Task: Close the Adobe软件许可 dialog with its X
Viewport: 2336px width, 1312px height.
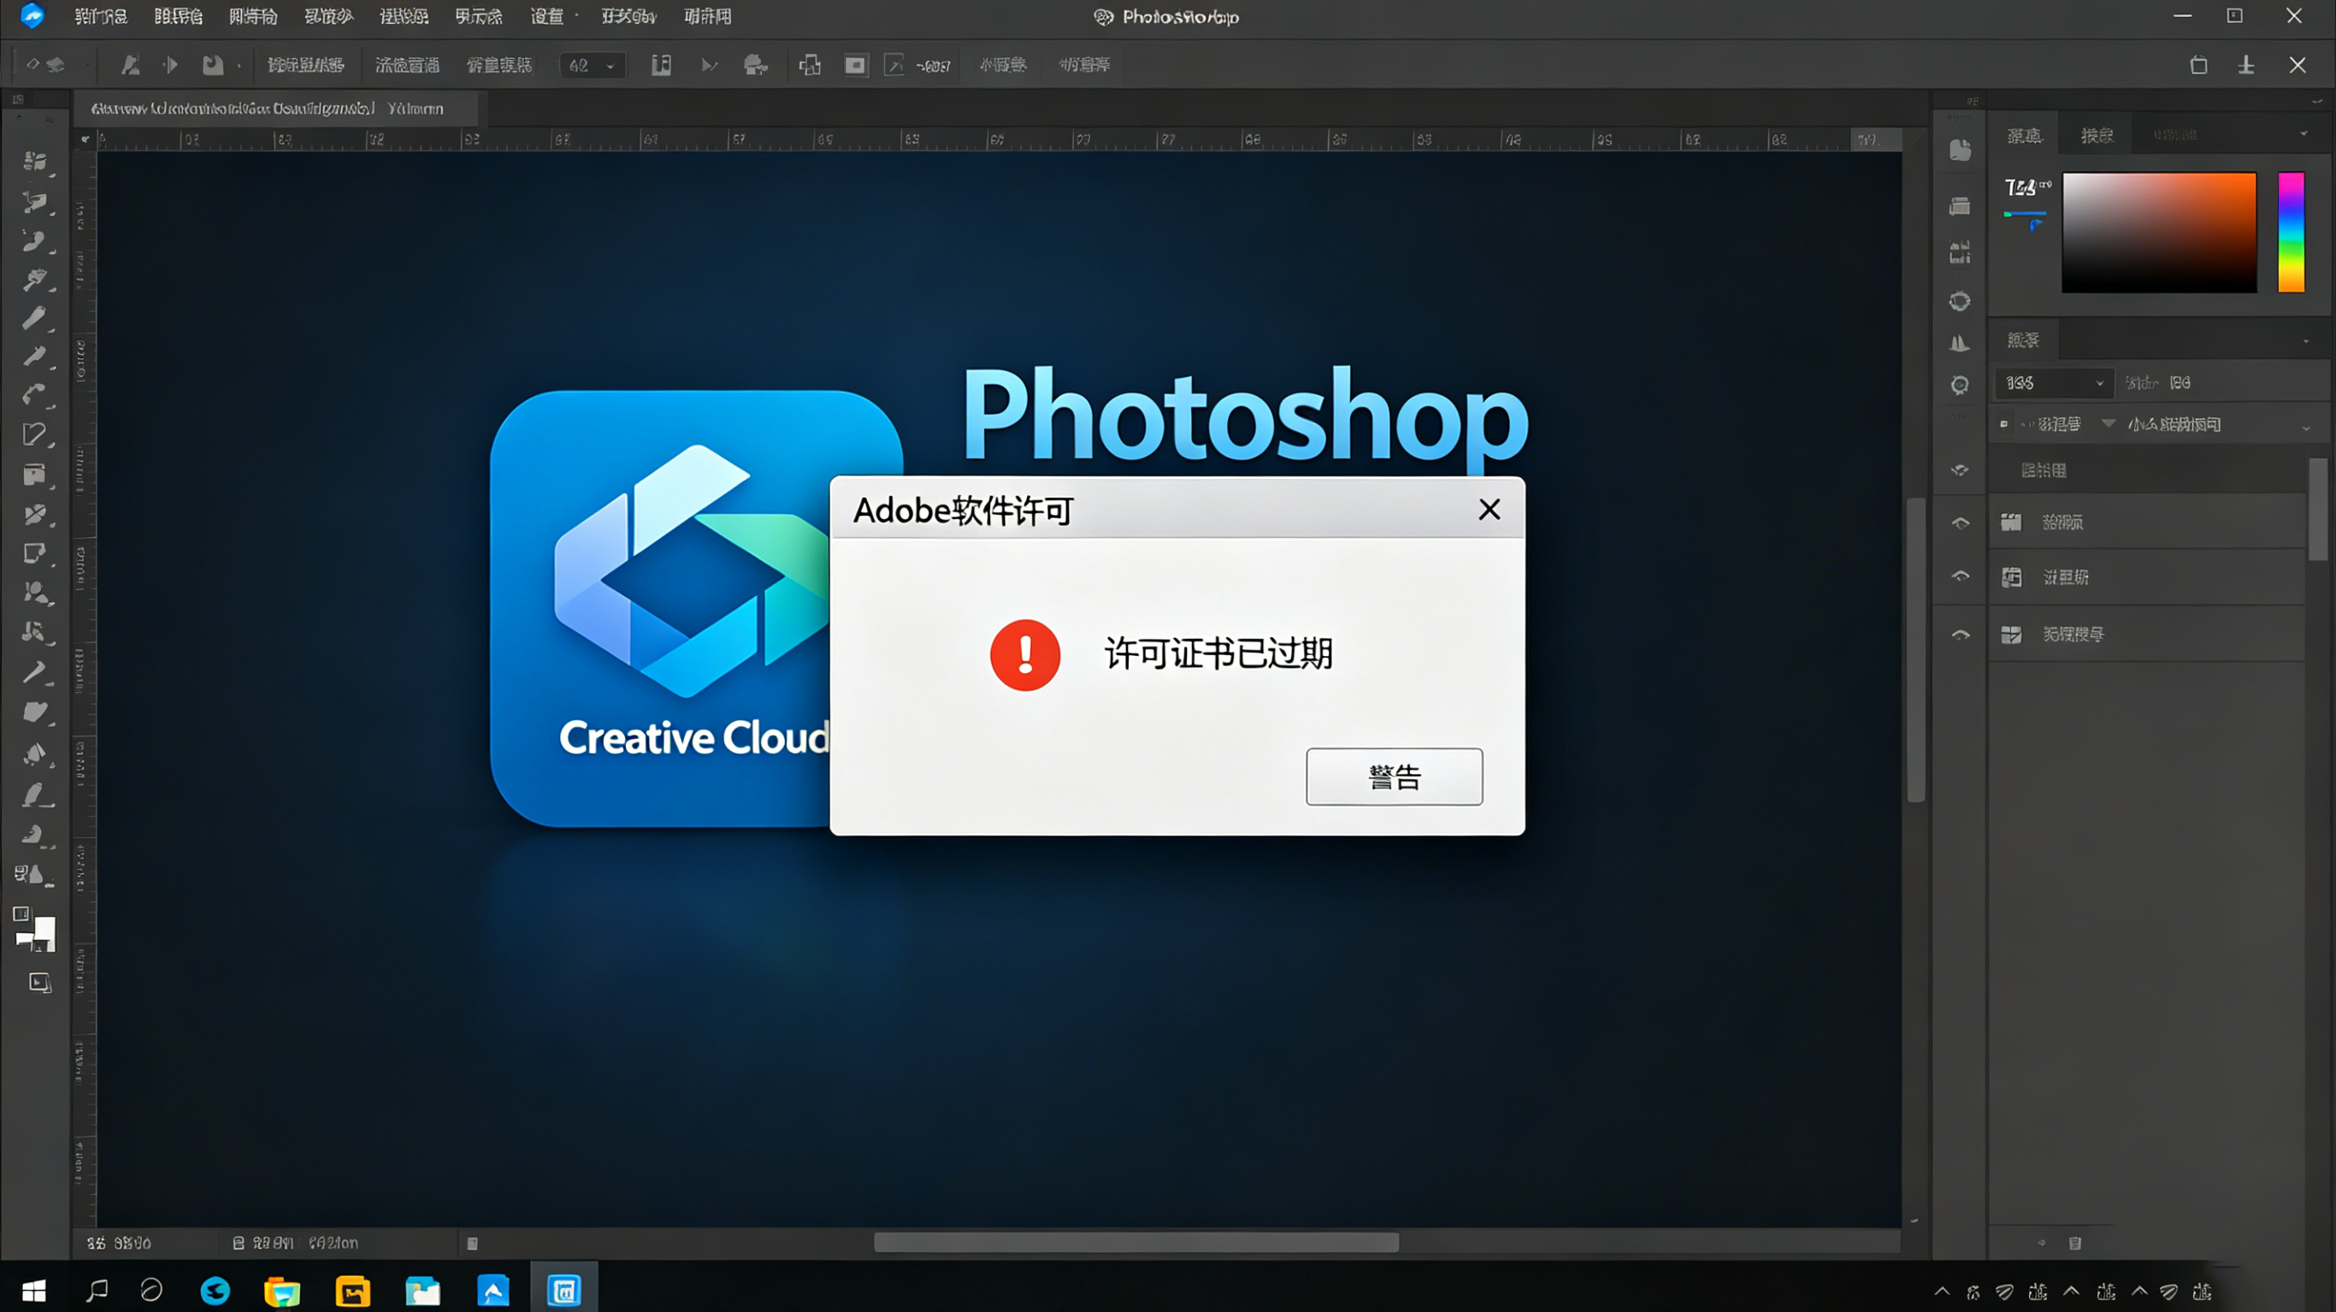Action: 1489,509
